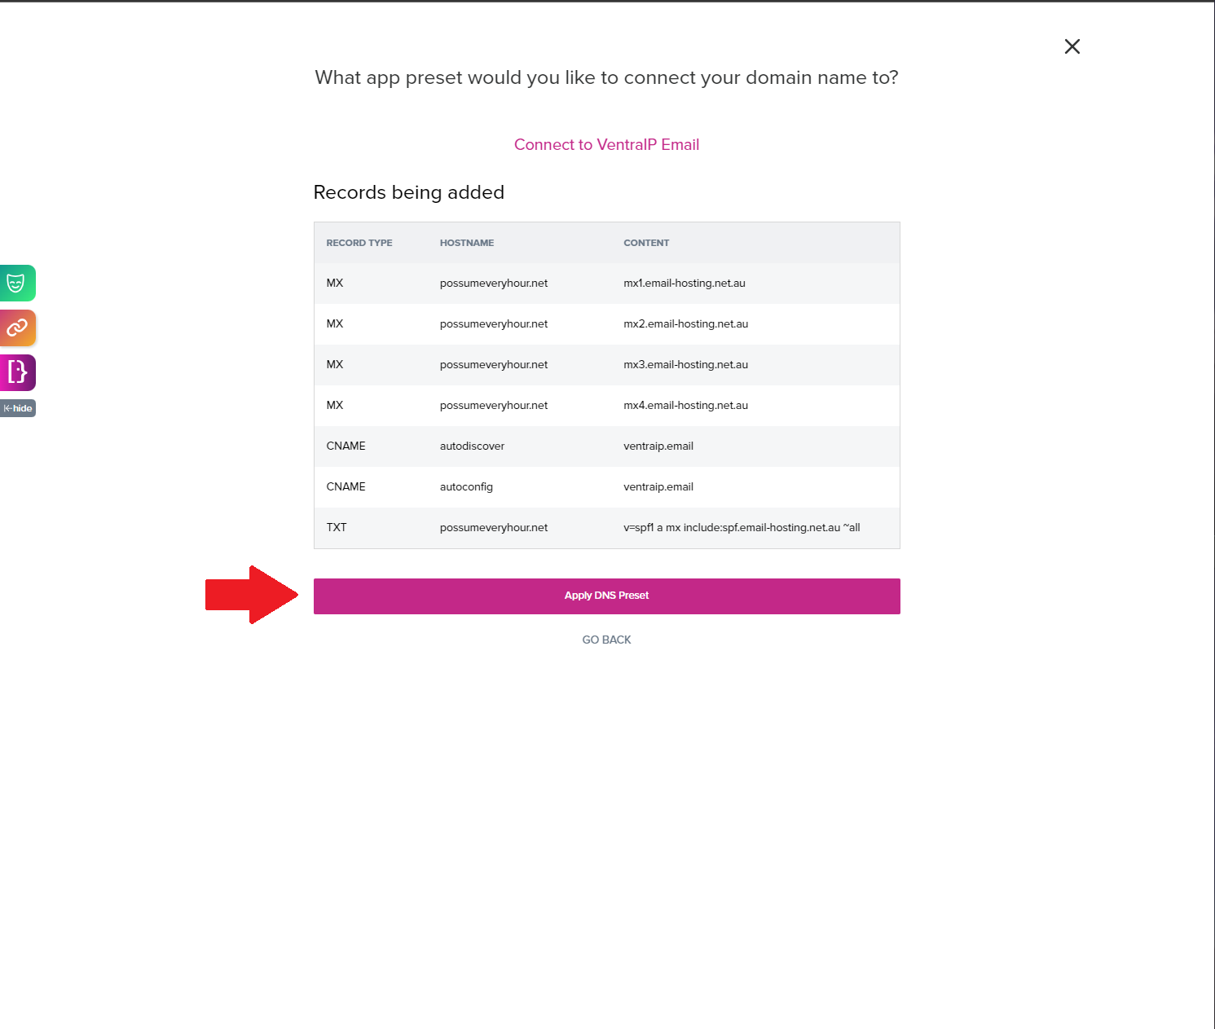
Task: Select the mx2.email-hosting.net.au MX record row
Action: pyautogui.click(x=606, y=323)
